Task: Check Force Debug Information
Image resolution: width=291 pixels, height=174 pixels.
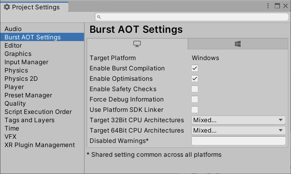Action: 195,99
